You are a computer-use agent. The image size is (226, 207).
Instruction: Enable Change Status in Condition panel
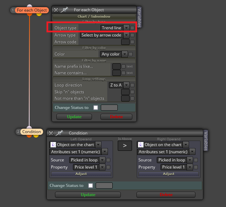[x=91, y=186]
